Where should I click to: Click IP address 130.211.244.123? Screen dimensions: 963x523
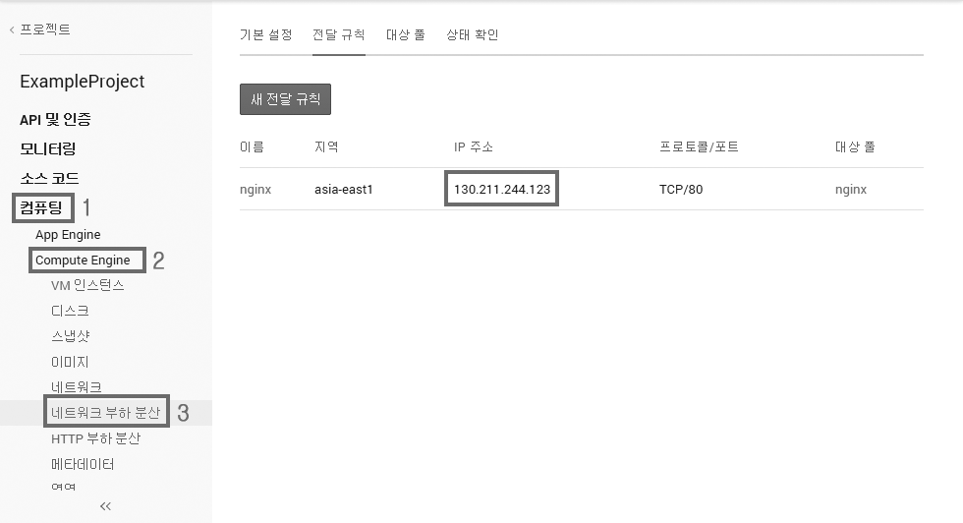point(501,189)
